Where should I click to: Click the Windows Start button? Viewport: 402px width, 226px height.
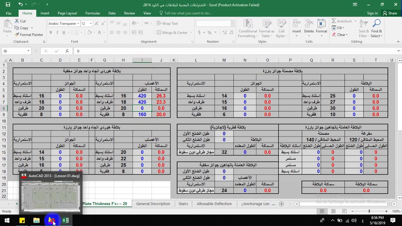pos(7,220)
